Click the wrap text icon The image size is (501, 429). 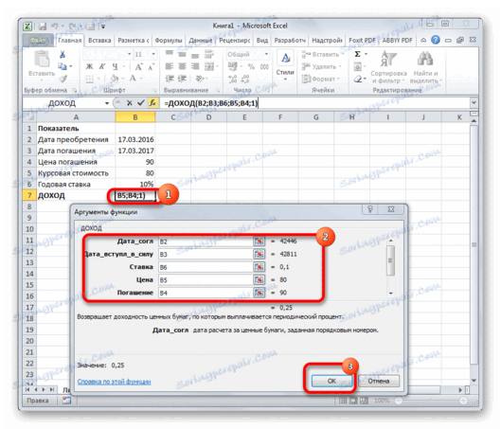[209, 54]
